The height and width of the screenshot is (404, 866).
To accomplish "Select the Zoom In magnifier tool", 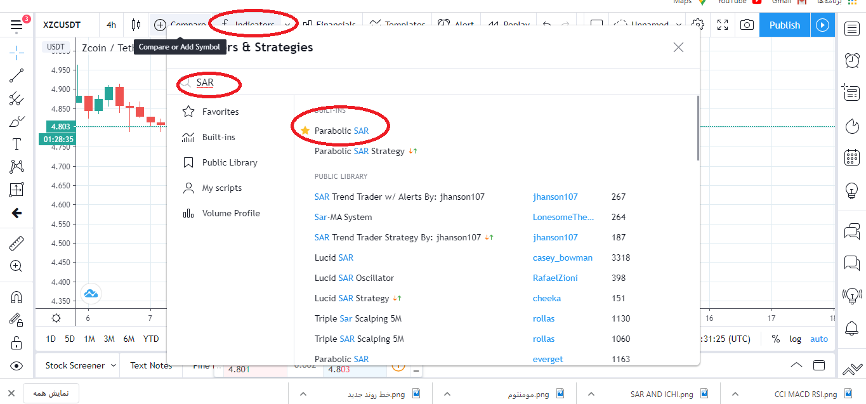I will point(16,266).
